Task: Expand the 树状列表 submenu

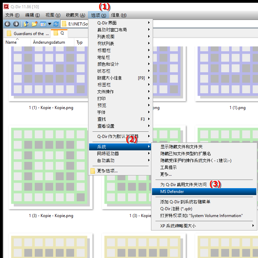Action: point(120,43)
